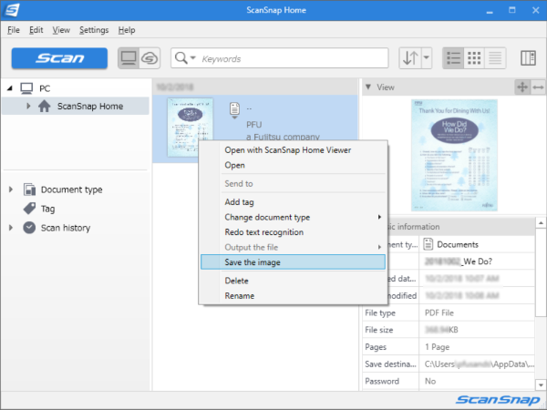This screenshot has width=547, height=410.
Task: Click the Document type icon
Action: pyautogui.click(x=29, y=190)
